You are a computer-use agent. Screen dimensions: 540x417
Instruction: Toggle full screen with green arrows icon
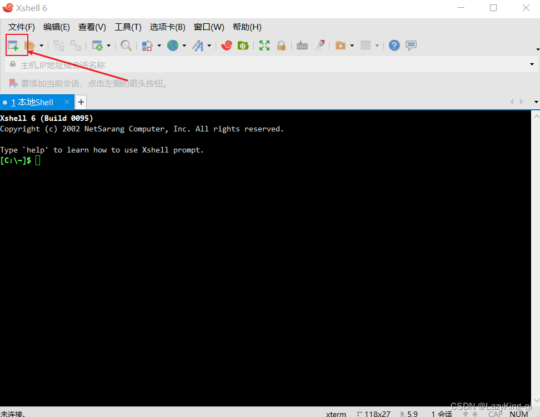[264, 45]
